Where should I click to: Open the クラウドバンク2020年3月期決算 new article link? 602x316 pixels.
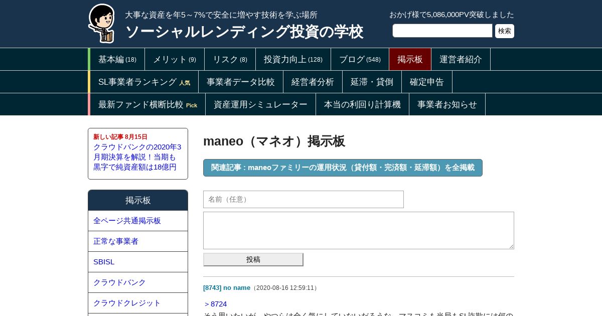click(137, 157)
